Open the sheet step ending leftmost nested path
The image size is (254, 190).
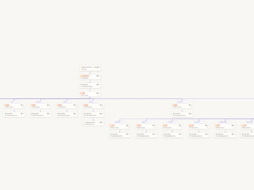click(x=120, y=135)
